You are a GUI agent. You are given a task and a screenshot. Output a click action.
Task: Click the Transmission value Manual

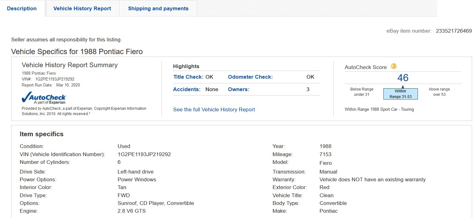click(x=328, y=172)
